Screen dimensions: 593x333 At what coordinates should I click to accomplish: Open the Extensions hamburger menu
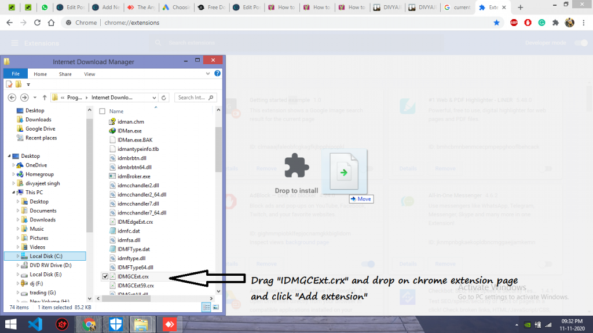(14, 43)
